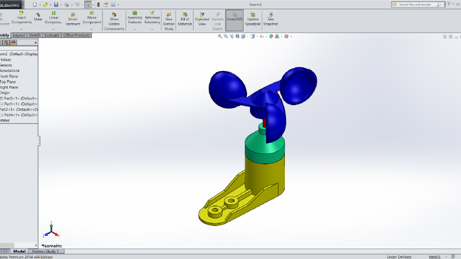Click Insert Components tool
The width and height of the screenshot is (461, 259).
(x=22, y=17)
